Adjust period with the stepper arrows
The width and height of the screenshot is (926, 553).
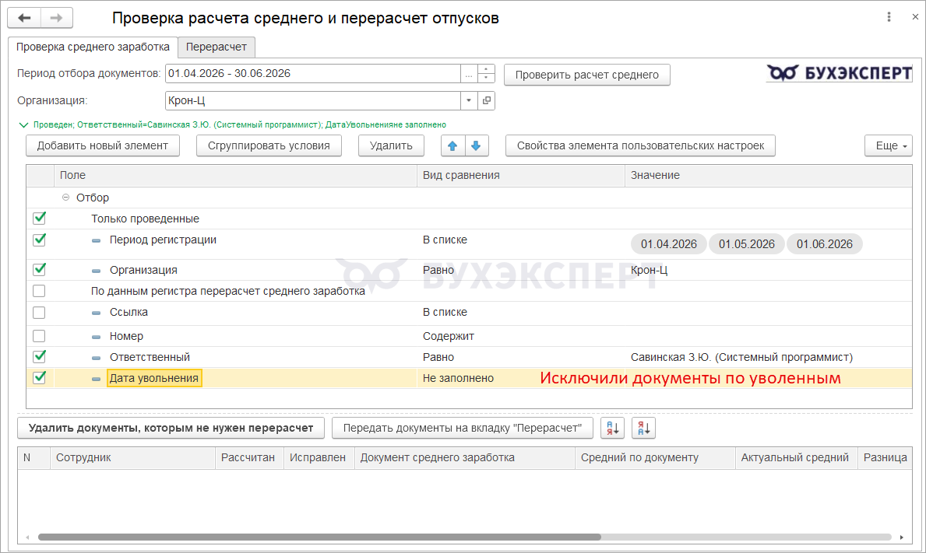tap(486, 74)
